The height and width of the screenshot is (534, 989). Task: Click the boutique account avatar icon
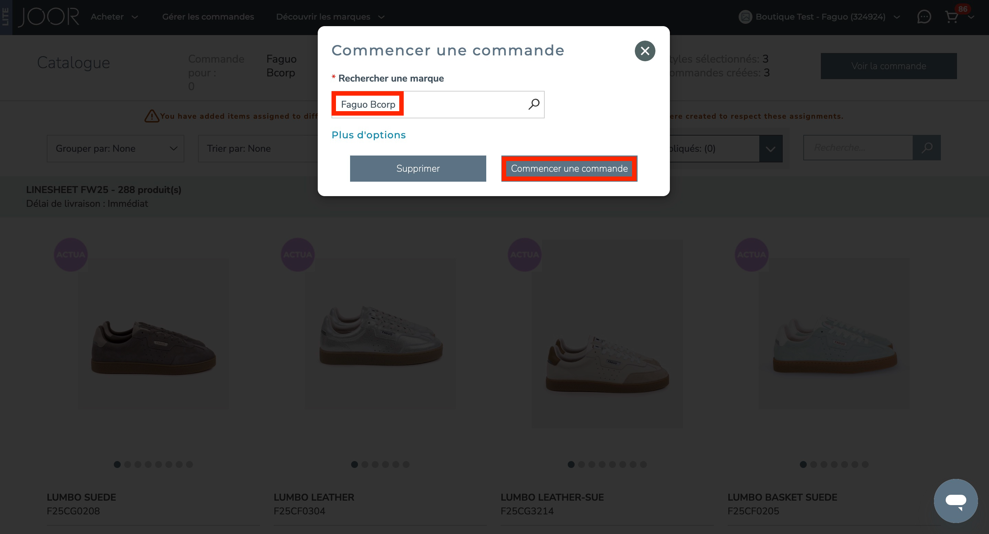pyautogui.click(x=745, y=17)
